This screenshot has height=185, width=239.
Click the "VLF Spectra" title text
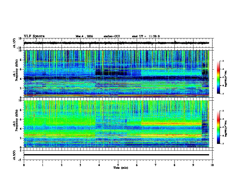coord(34,36)
